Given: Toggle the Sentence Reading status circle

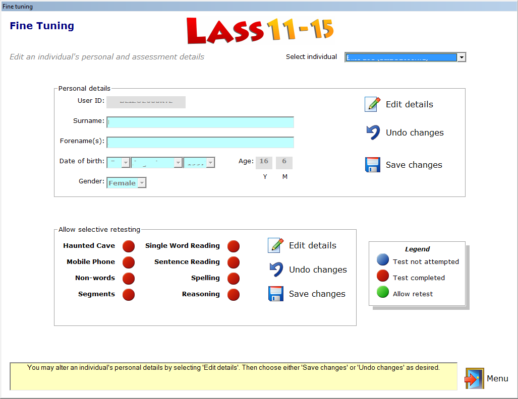Looking at the screenshot, I should pyautogui.click(x=233, y=262).
